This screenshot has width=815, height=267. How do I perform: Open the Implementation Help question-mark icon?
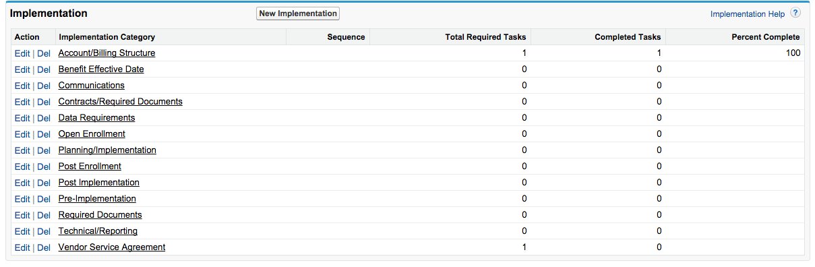pyautogui.click(x=795, y=13)
